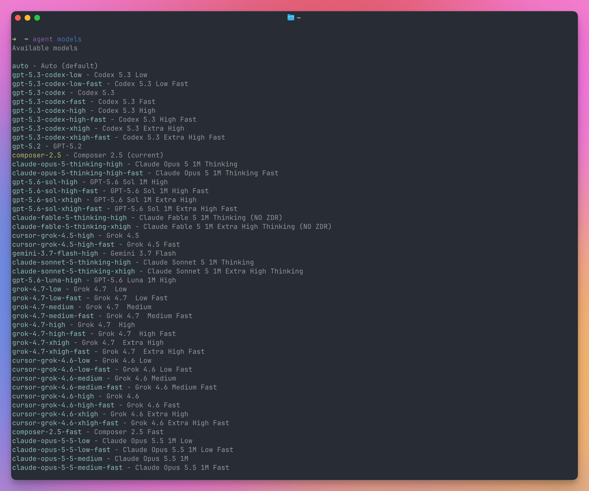Click the green zoom window button
This screenshot has width=589, height=491.
[37, 18]
